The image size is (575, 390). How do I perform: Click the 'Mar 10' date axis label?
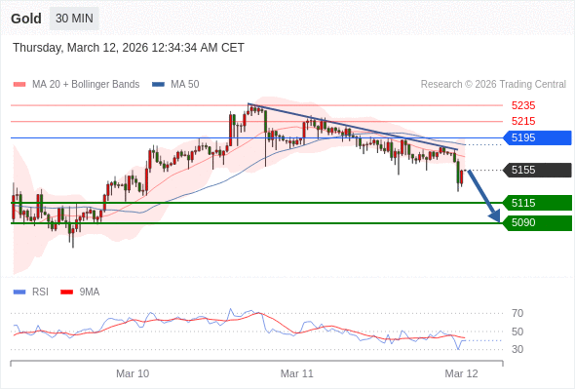(x=133, y=373)
